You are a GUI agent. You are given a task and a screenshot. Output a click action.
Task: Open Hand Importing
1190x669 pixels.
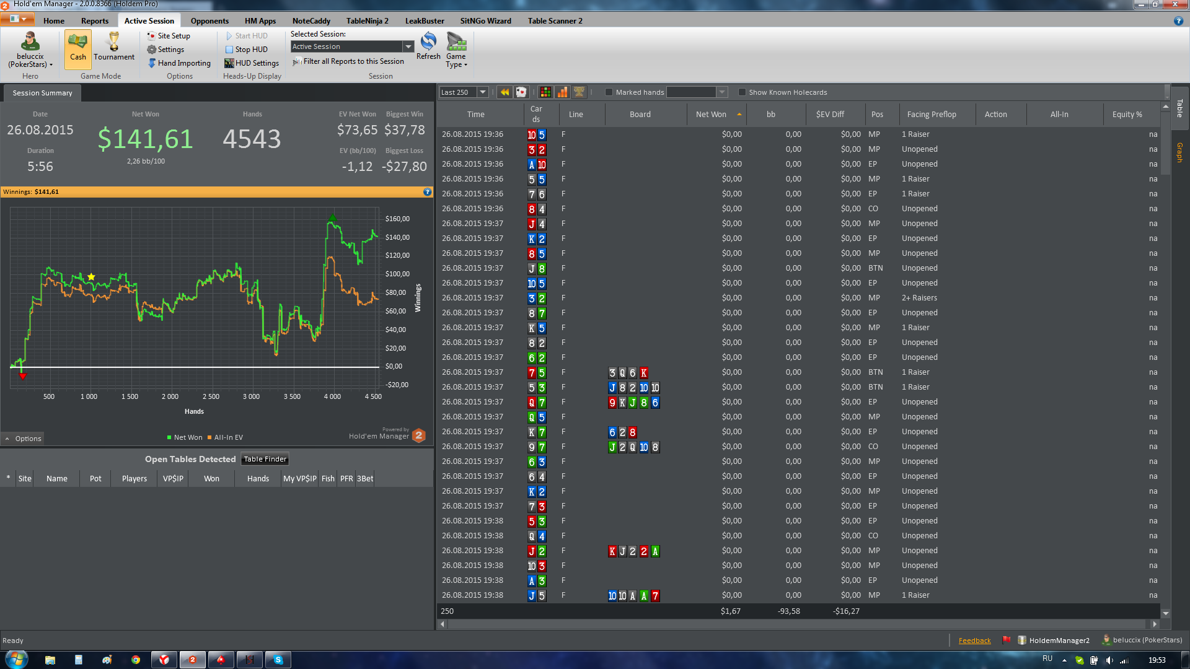click(x=180, y=63)
